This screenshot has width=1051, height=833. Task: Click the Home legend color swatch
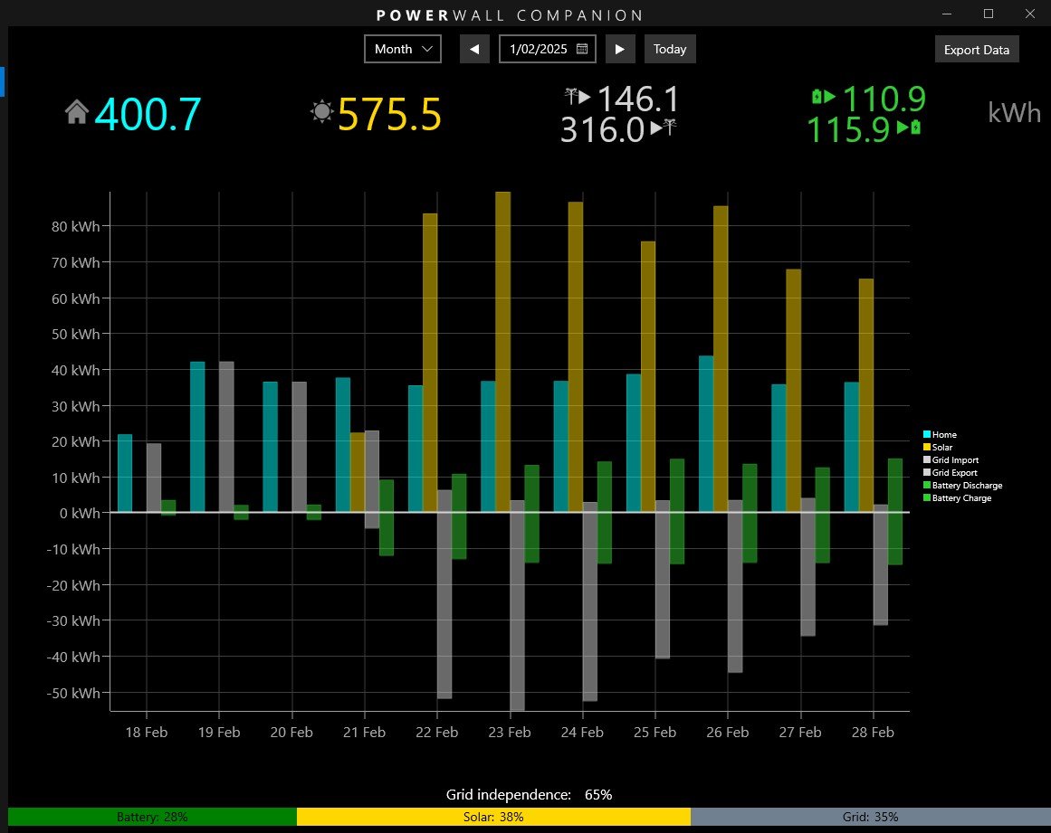coord(927,434)
